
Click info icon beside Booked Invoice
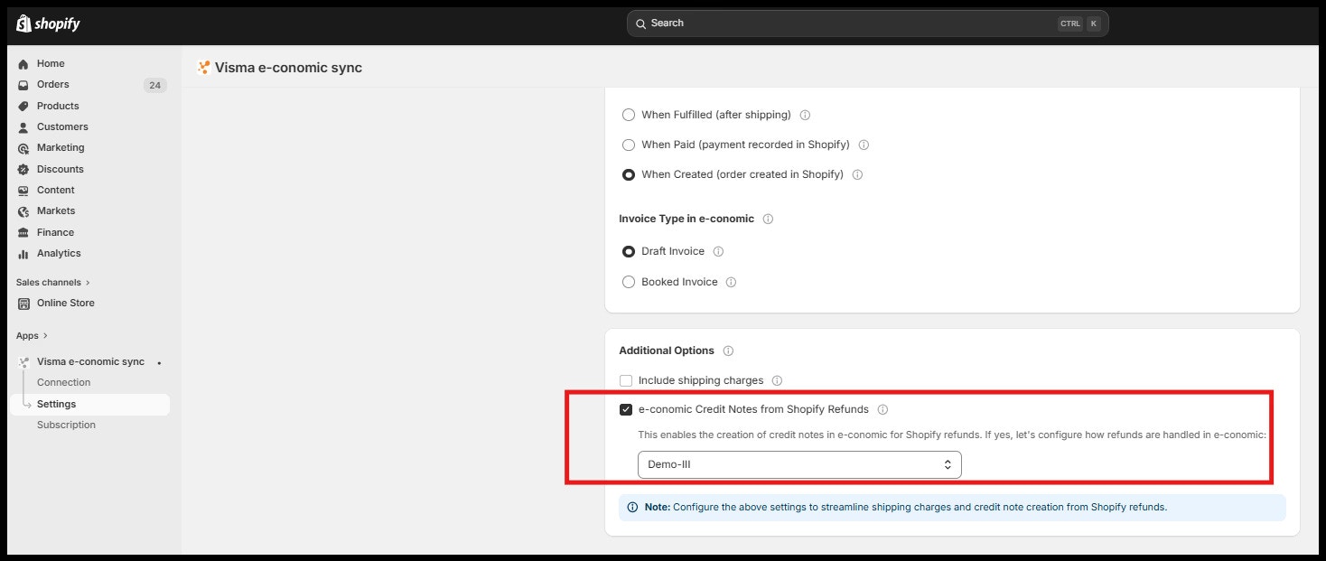click(731, 283)
